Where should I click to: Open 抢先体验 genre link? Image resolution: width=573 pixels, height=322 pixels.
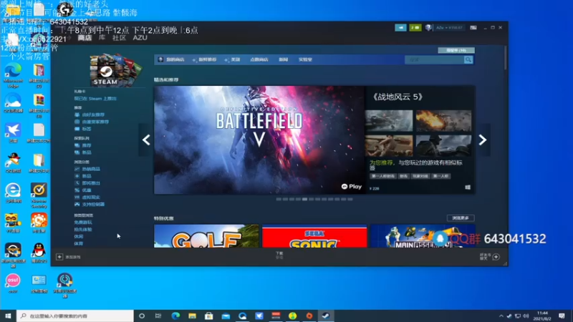(x=83, y=230)
